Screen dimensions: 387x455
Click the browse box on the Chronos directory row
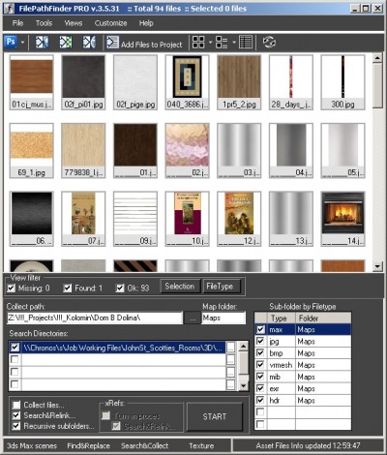point(230,348)
